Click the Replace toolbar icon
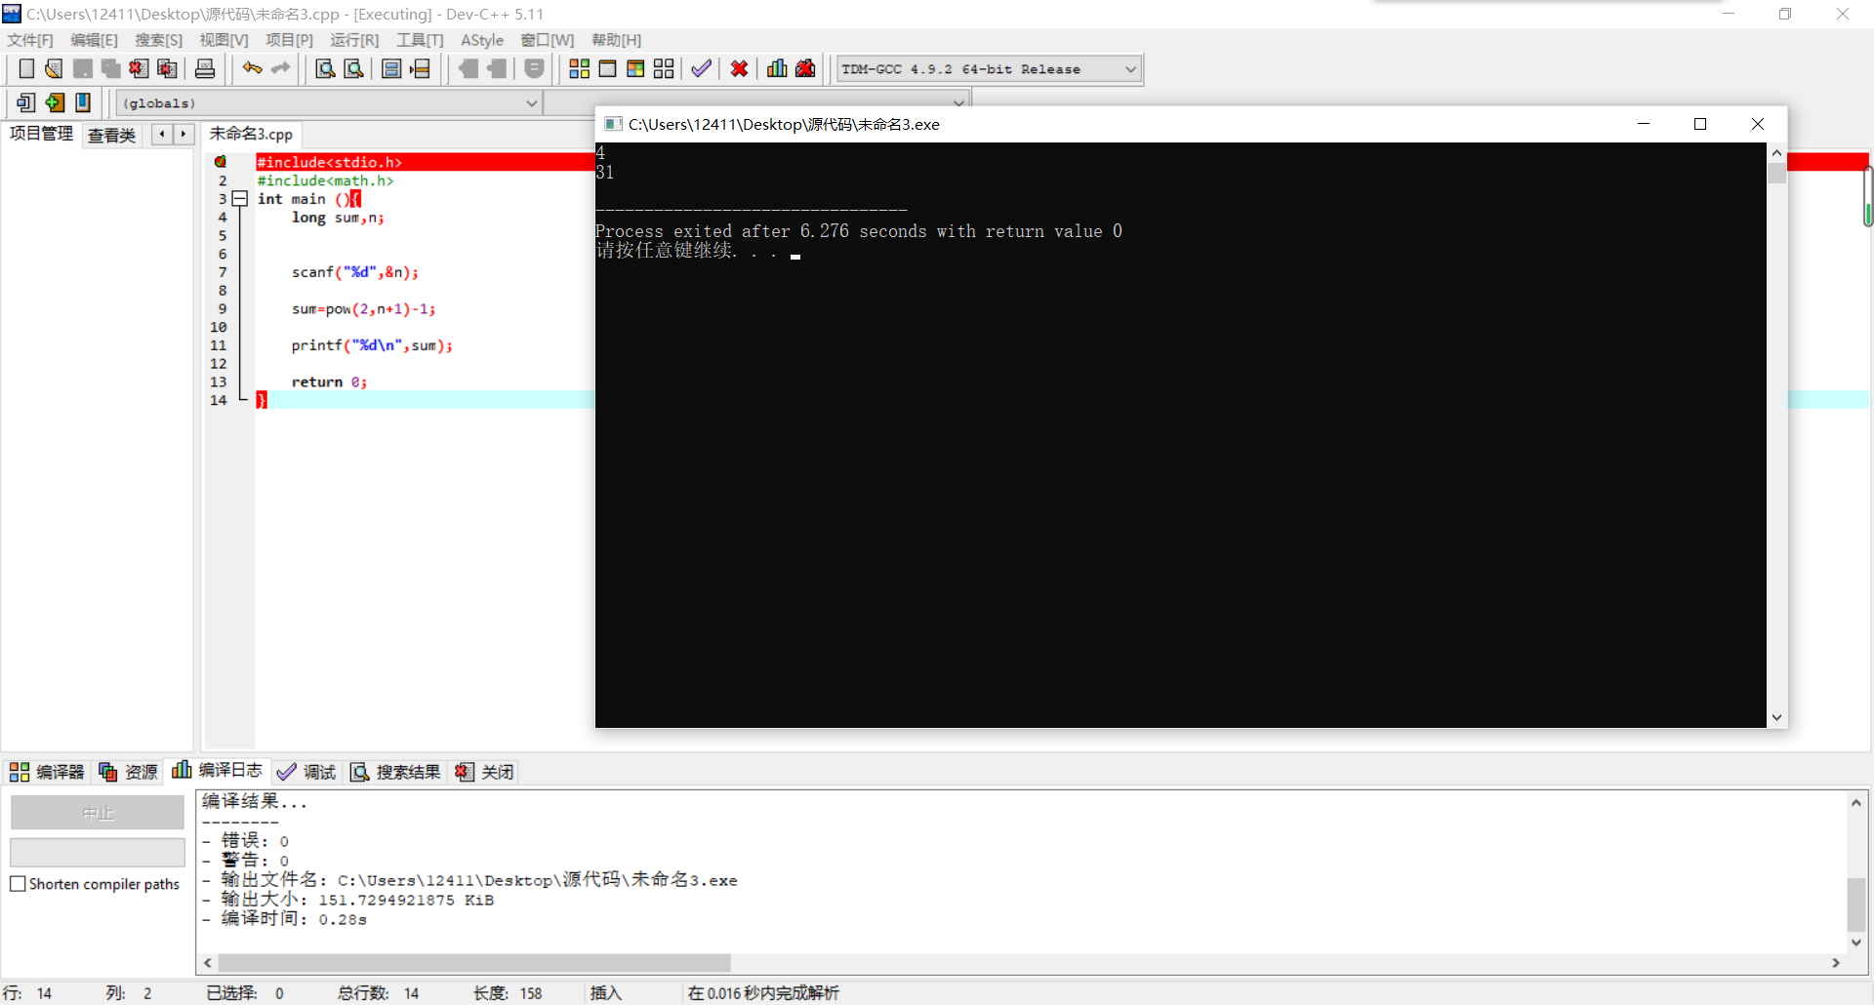The image size is (1874, 1005). pos(354,68)
